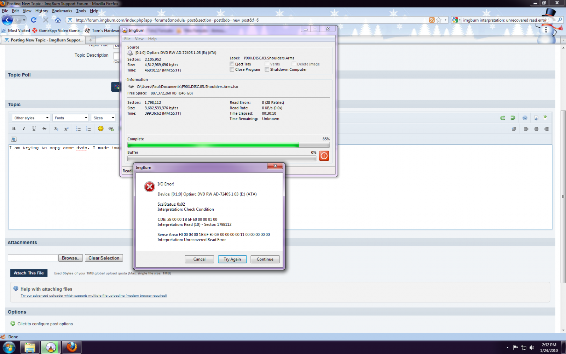566x354 pixels.
Task: Click the Buffer progress bar
Action: point(222,159)
